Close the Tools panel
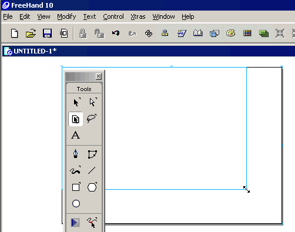Image resolution: width=295 pixels, height=232 pixels. [99, 76]
